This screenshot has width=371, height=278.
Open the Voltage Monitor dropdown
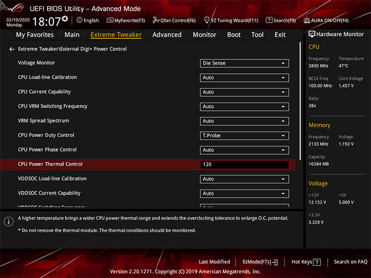point(244,63)
